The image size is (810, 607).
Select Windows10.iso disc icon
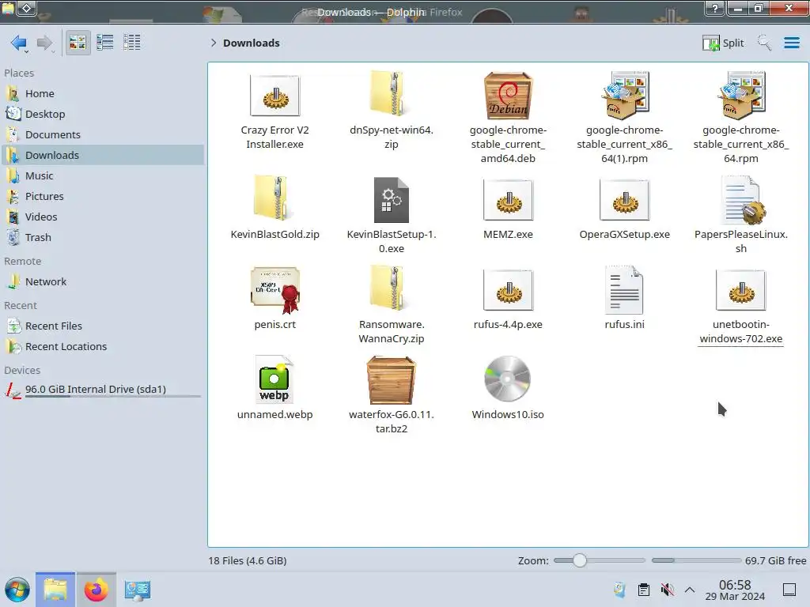tap(508, 379)
